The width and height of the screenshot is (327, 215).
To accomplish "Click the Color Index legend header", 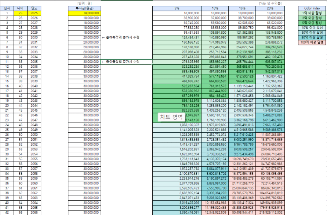I will click(x=312, y=8).
